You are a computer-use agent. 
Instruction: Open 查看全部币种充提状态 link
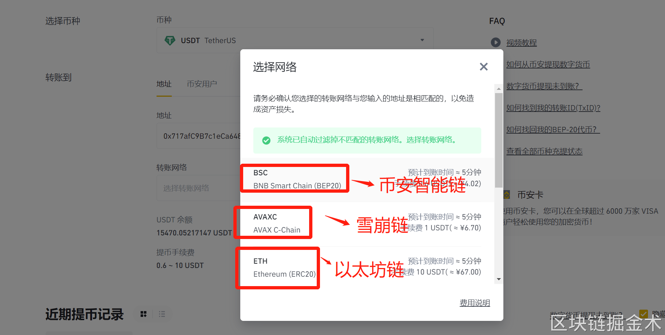pyautogui.click(x=544, y=151)
